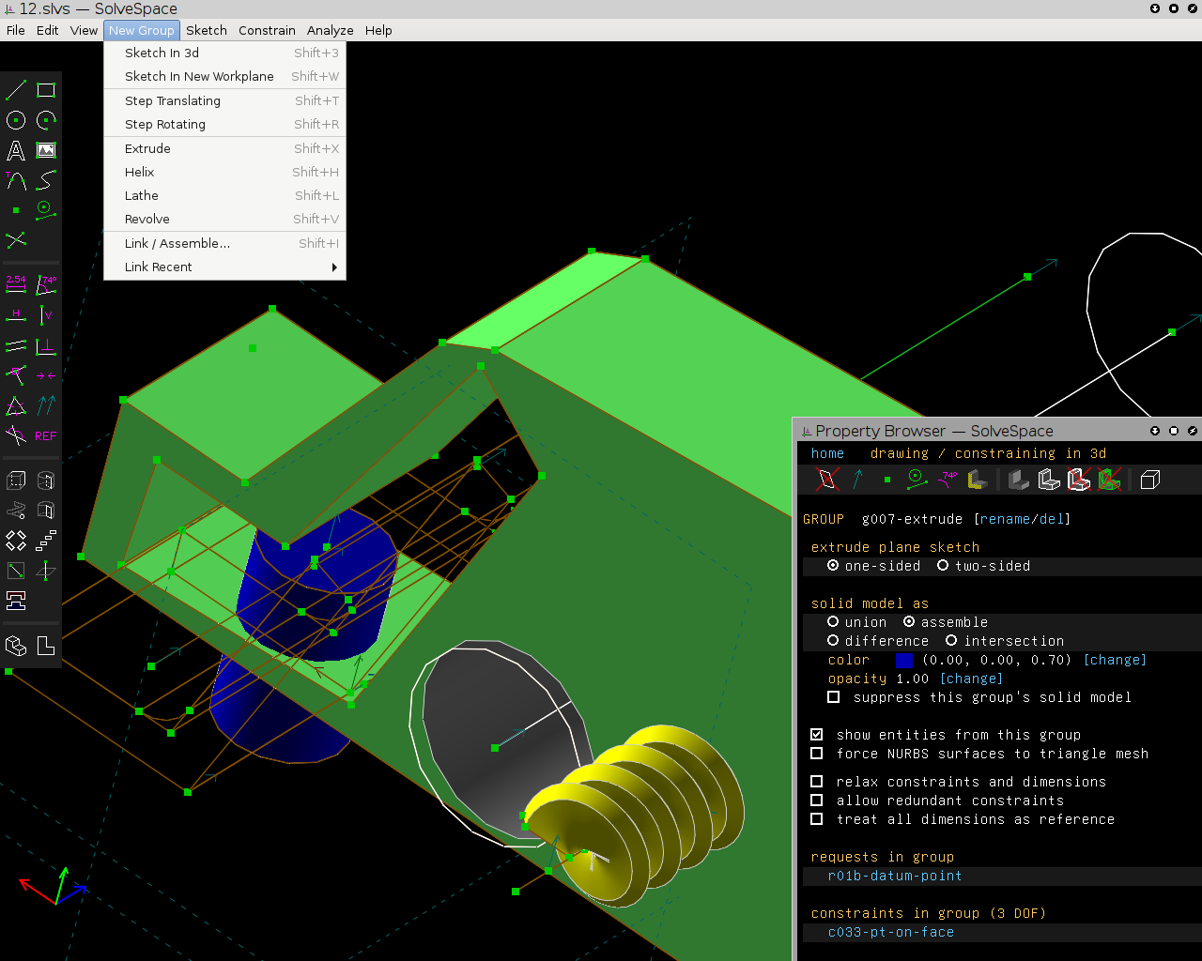The width and height of the screenshot is (1202, 961).
Task: Select the assemble solid model option
Action: [946, 622]
